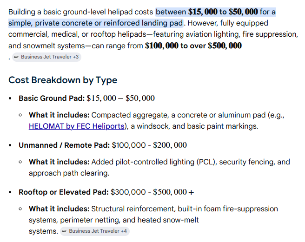Click the Basic Ground Pad bold label
This screenshot has width=305, height=242.
pyautogui.click(x=52, y=98)
